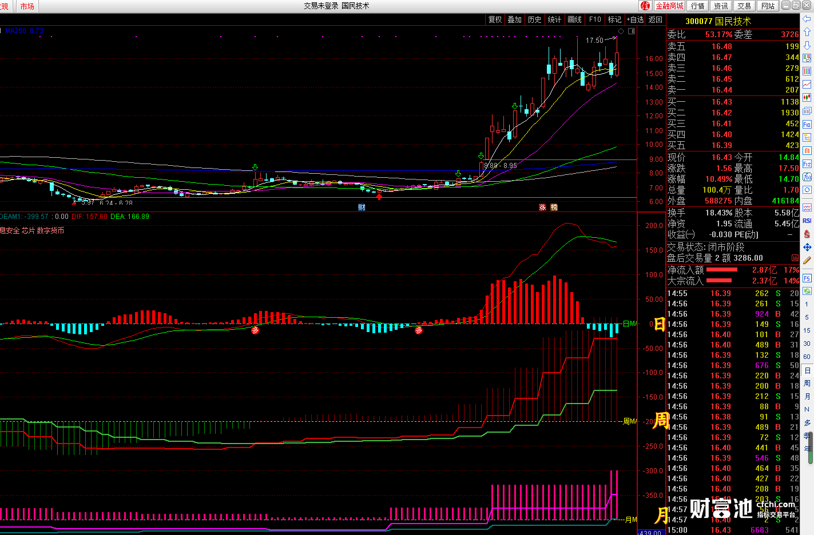814x535 pixels.
Task: Switch to 15-minute period
Action: tap(807, 330)
